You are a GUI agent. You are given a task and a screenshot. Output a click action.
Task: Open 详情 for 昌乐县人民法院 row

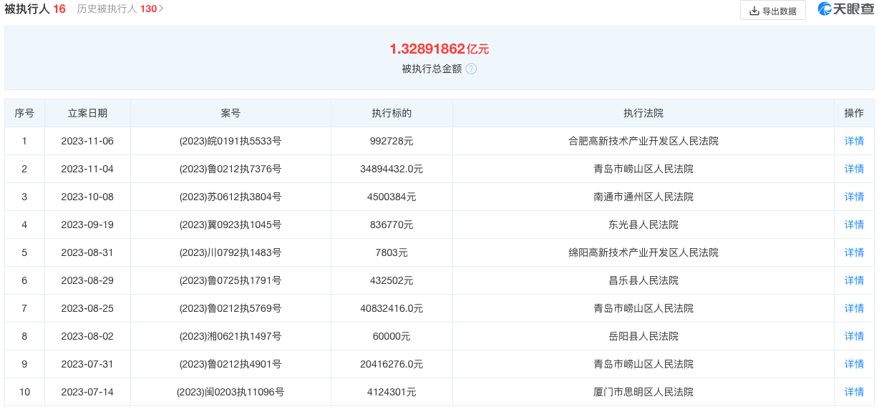[854, 281]
